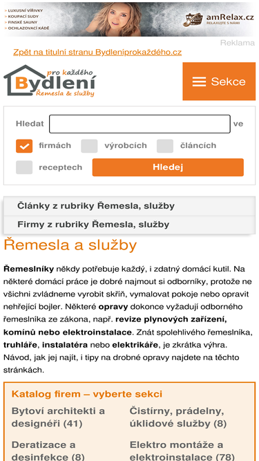259x461 pixels.
Task: Open the amRelax.cz banner logo
Action: (x=218, y=20)
